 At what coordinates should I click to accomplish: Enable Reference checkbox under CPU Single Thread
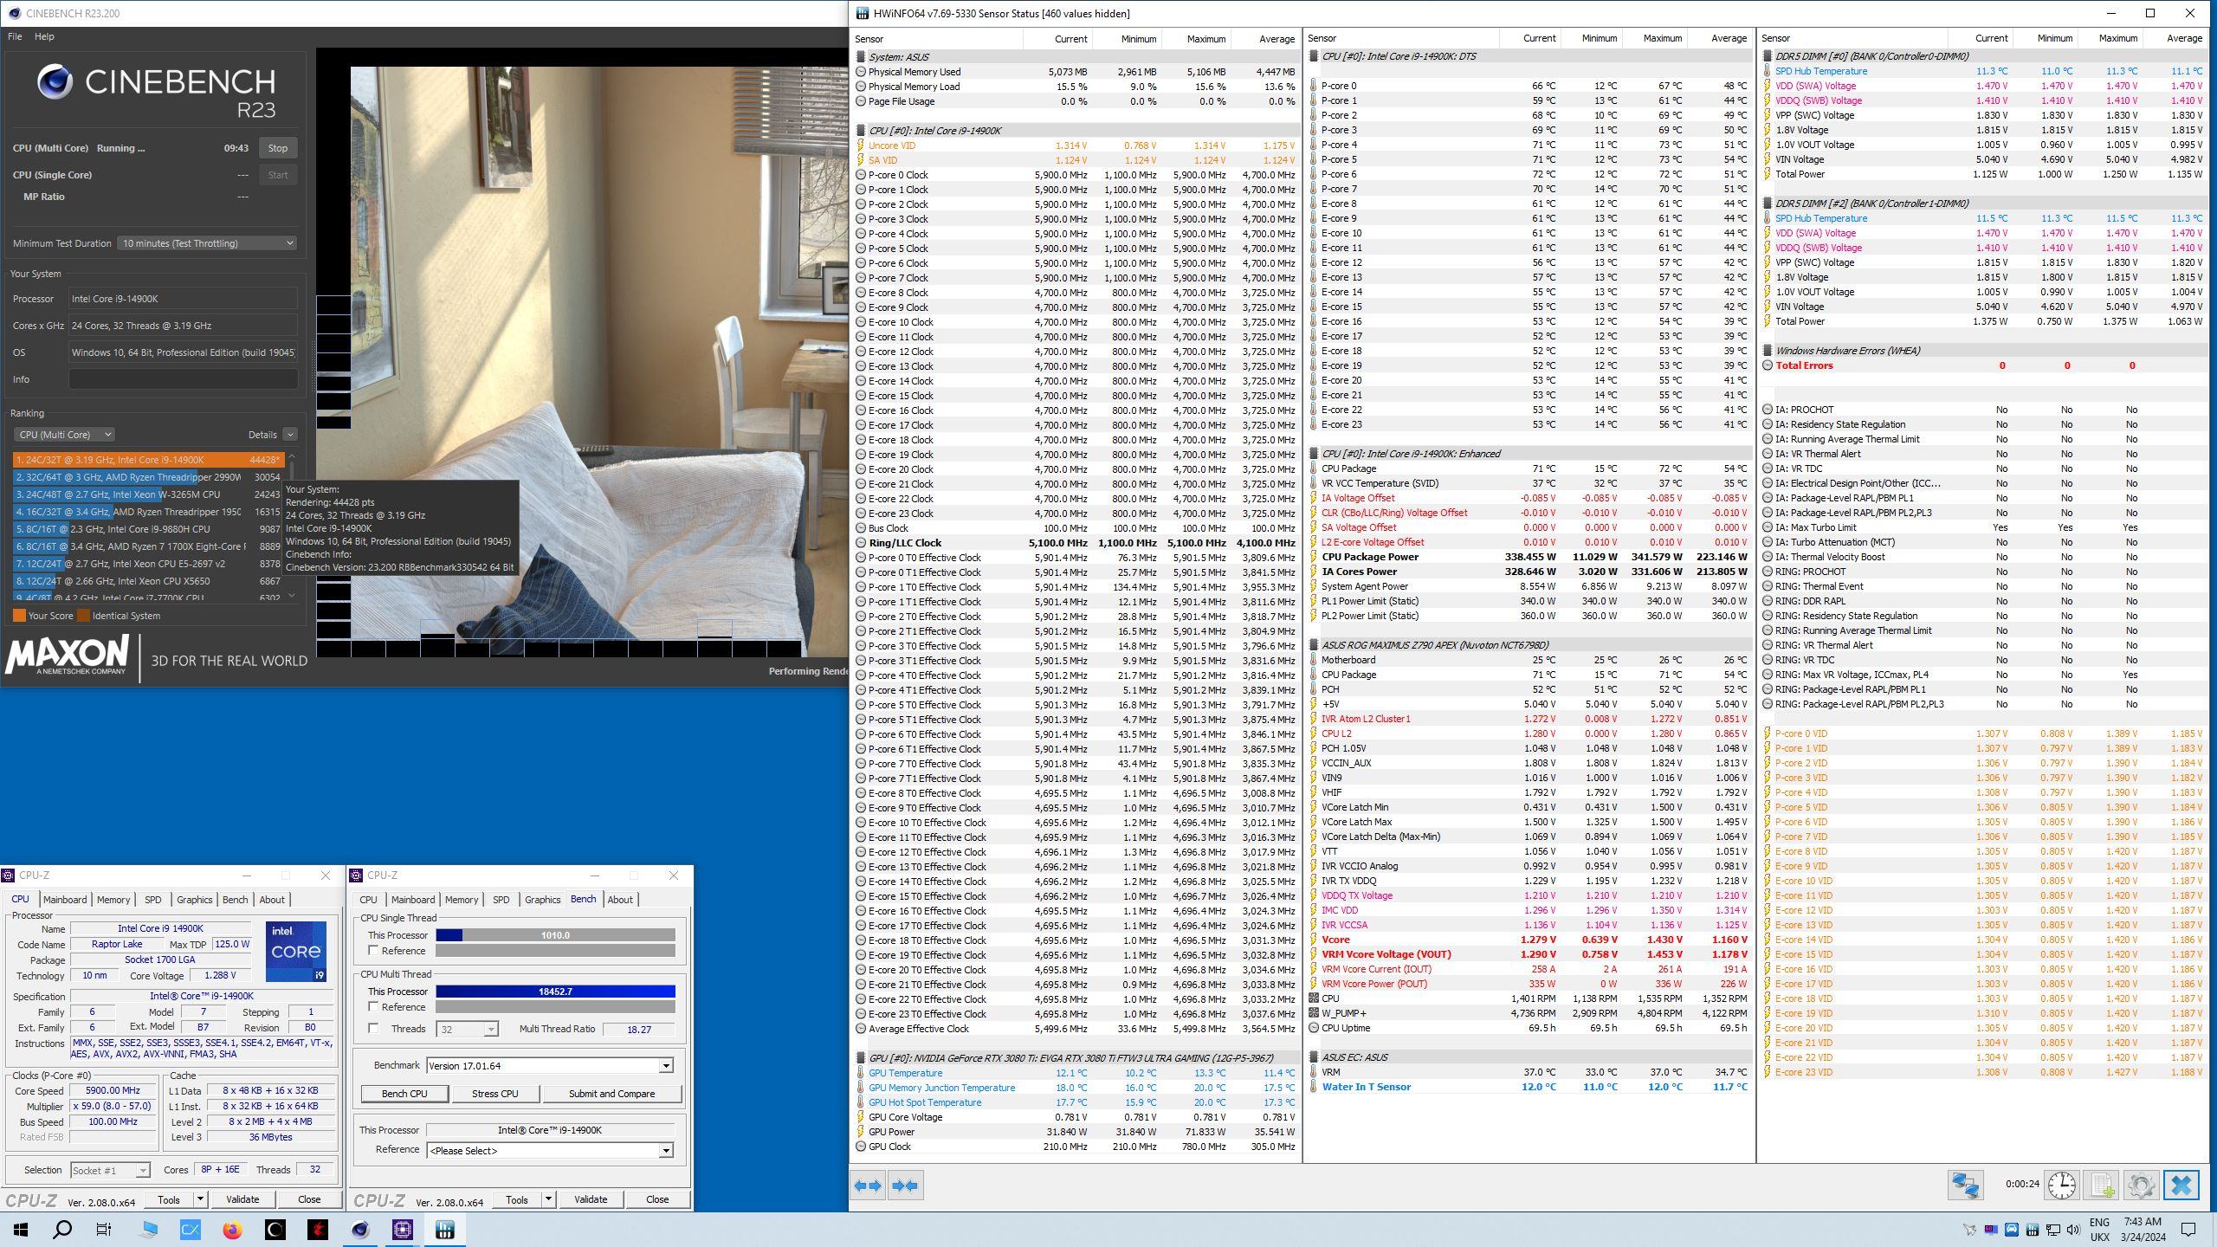coord(374,951)
